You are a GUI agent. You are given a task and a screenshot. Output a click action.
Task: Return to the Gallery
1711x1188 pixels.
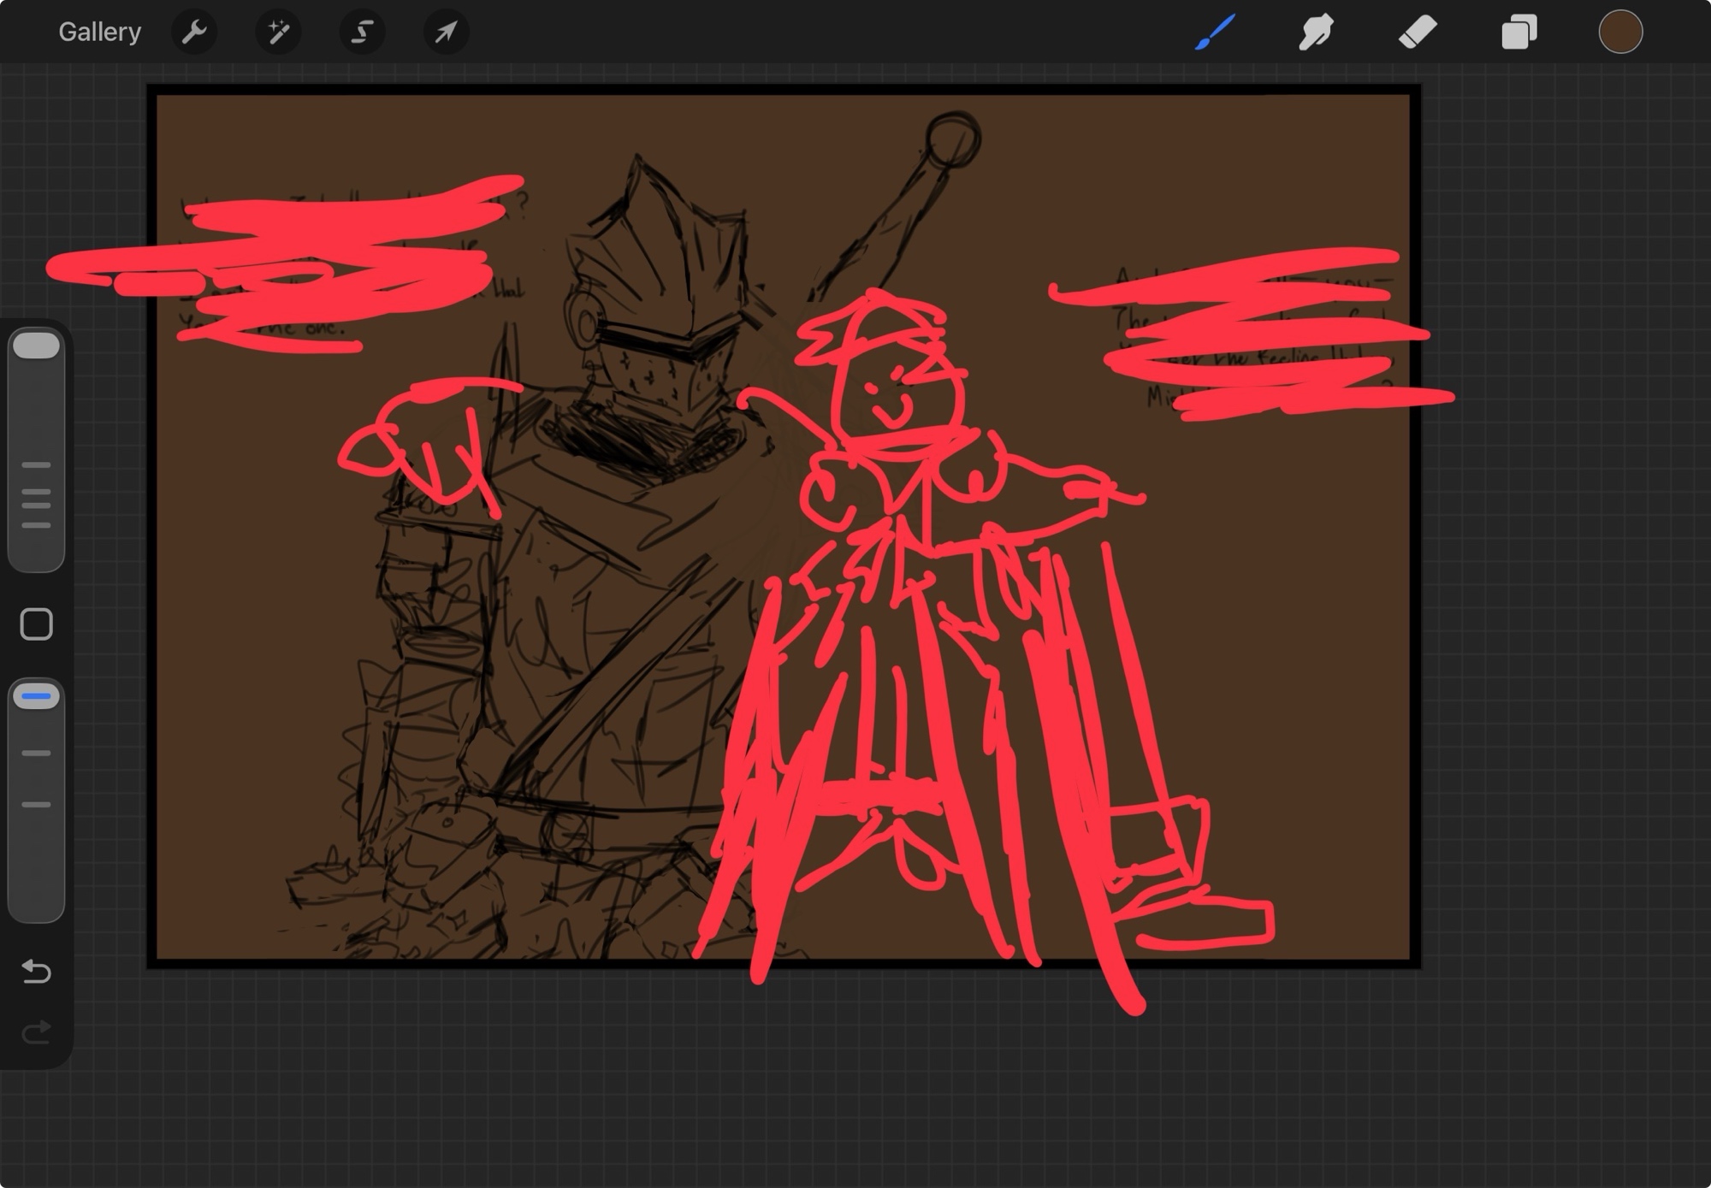99,33
